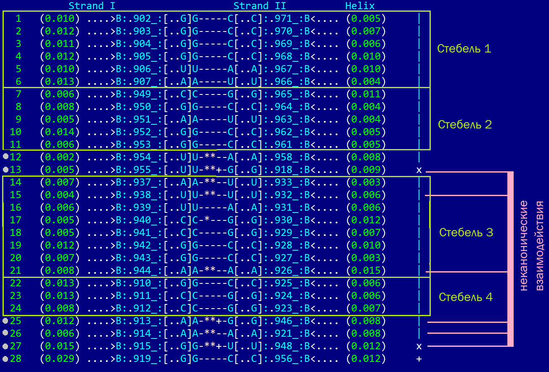Click the A-**--A pair in row 21
549x372 pixels.
[212, 270]
